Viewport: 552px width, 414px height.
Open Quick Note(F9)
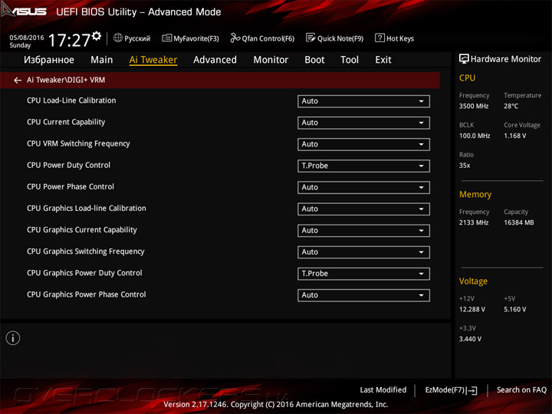point(334,38)
